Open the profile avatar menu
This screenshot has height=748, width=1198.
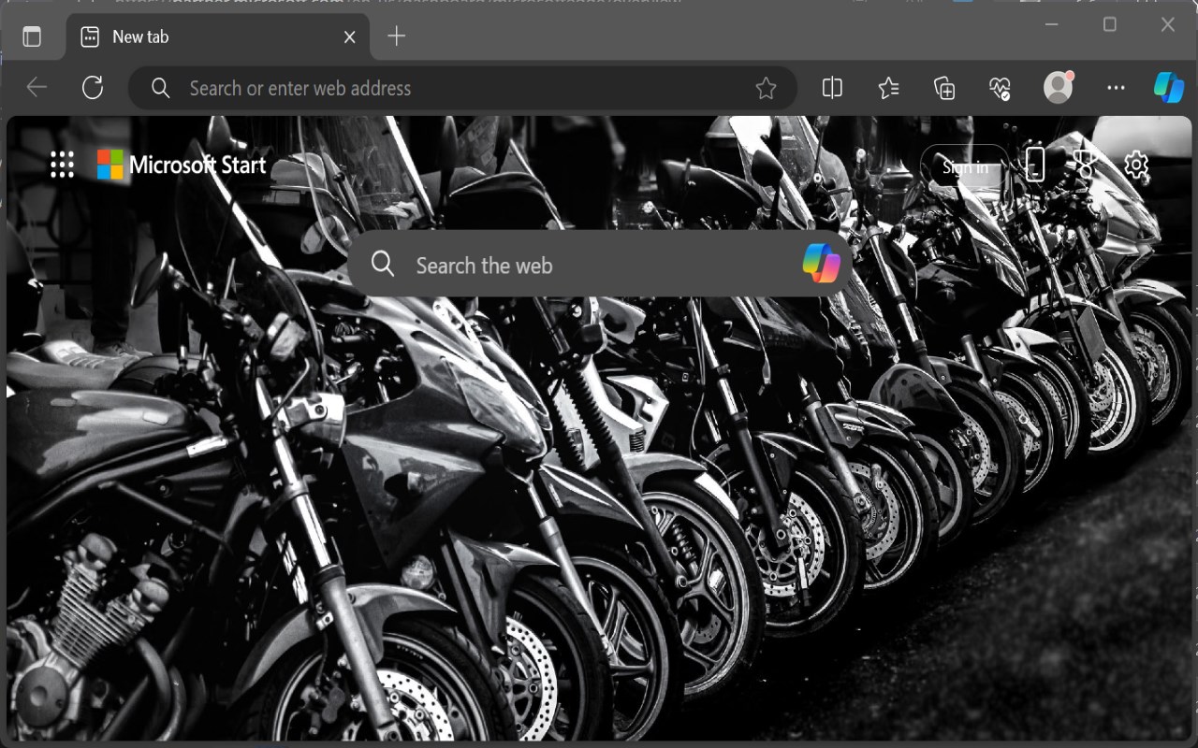[x=1059, y=87]
